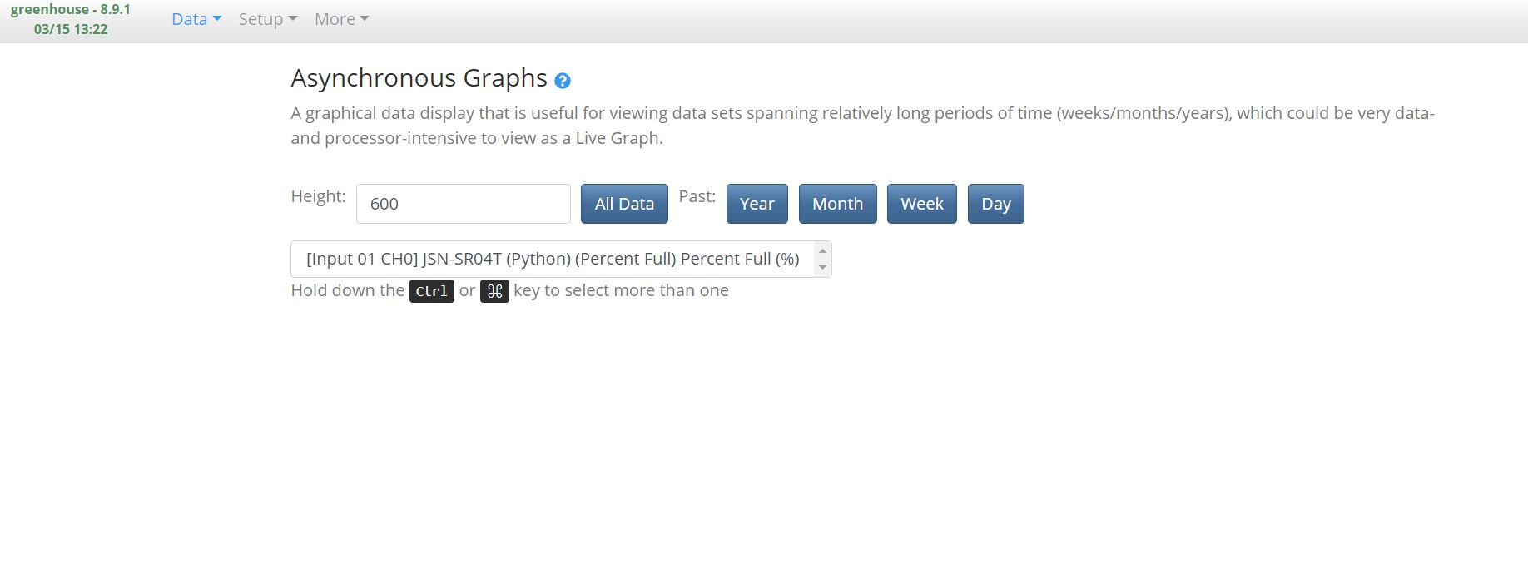This screenshot has height=564, width=1528.
Task: Click the All Data button
Action: point(624,203)
